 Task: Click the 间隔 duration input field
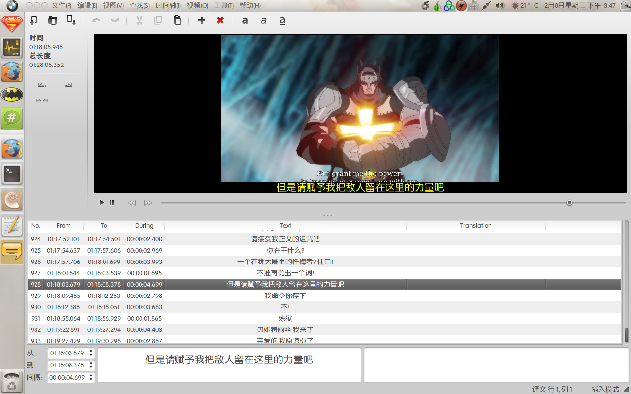(67, 378)
